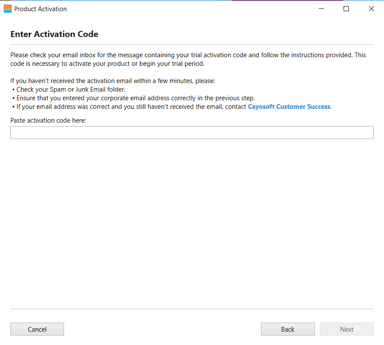Maximize the Product Activation window
The width and height of the screenshot is (384, 345).
click(x=346, y=9)
